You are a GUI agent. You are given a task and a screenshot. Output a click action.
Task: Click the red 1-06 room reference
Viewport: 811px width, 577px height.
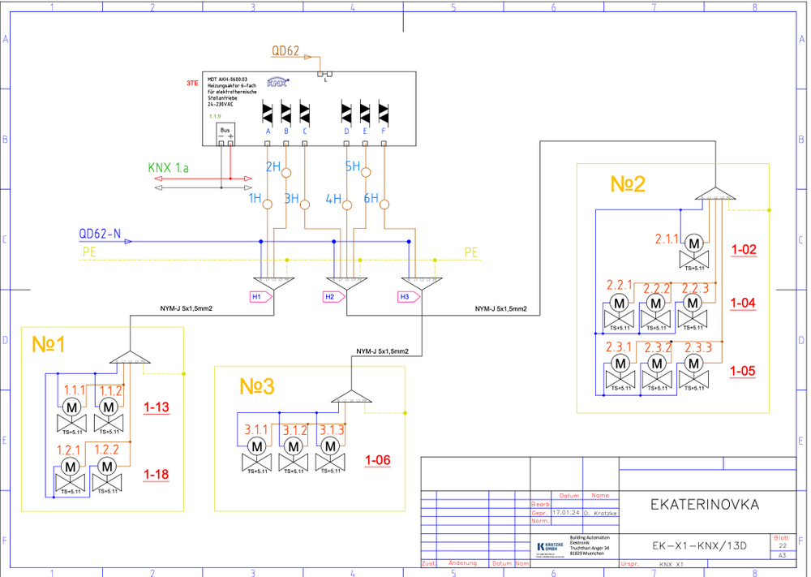377,460
